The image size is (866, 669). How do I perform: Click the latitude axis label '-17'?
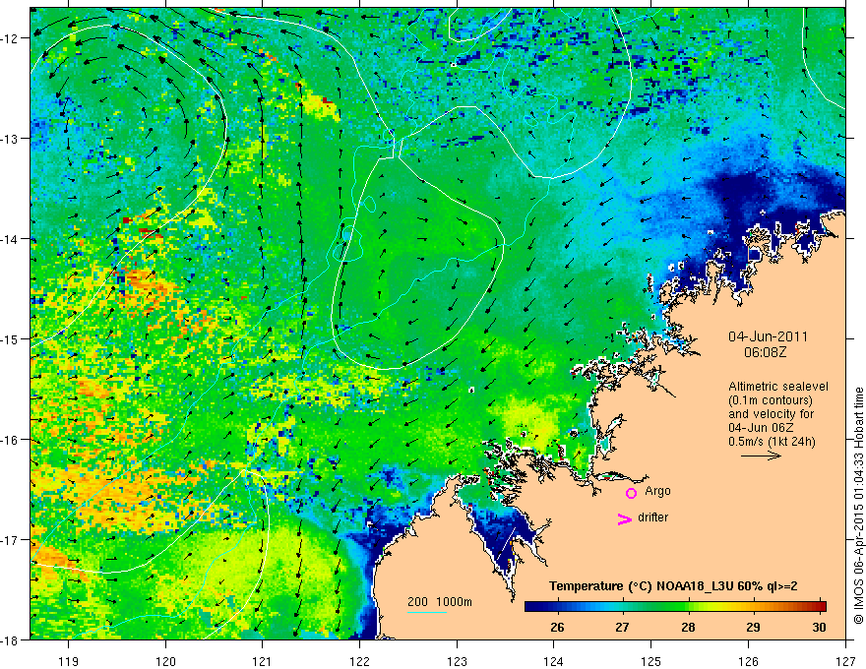coord(10,540)
